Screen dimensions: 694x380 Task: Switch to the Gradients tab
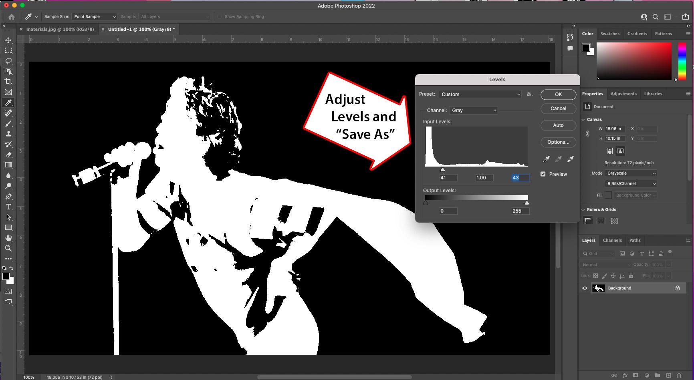(637, 34)
